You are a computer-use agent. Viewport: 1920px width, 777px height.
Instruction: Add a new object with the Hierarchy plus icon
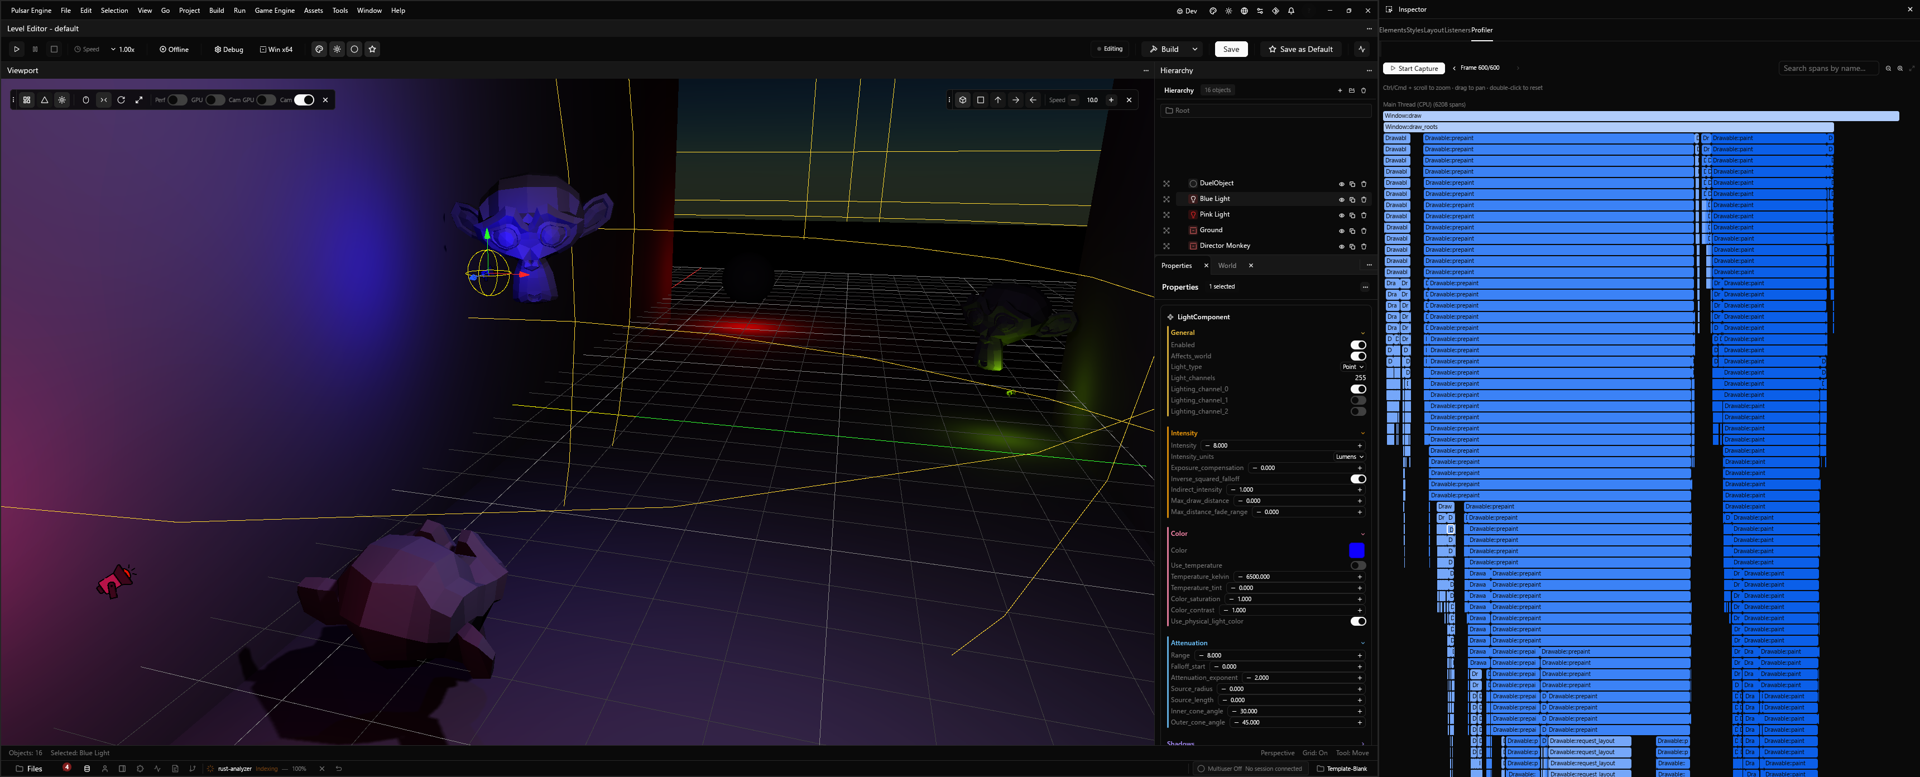[1340, 90]
